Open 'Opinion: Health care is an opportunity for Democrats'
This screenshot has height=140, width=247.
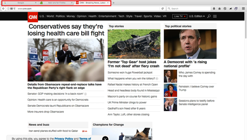tap(58, 100)
